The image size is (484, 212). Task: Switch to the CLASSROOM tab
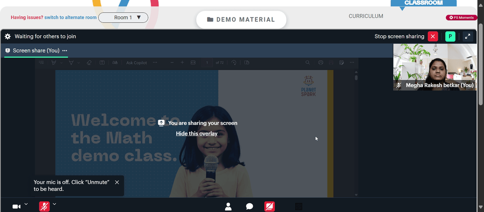pos(423,3)
